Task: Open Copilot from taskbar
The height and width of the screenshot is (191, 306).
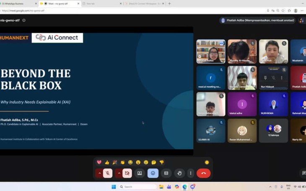Action: click(x=177, y=187)
